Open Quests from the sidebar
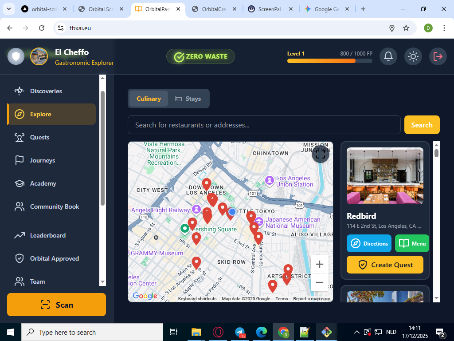 (x=39, y=137)
